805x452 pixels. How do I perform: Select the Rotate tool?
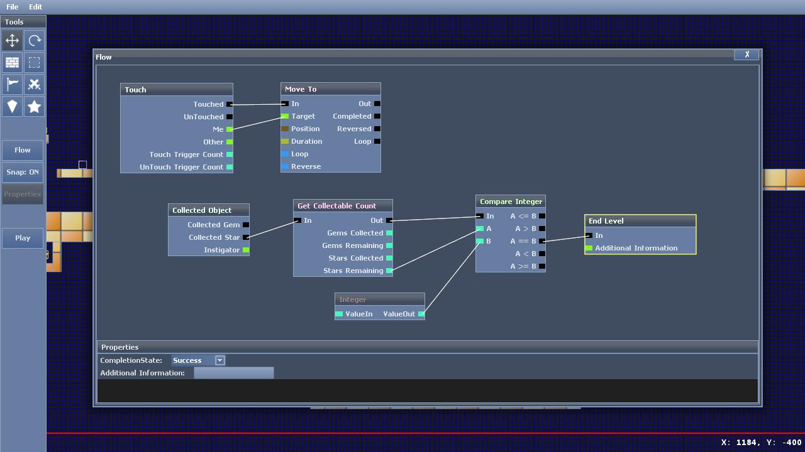coord(34,41)
